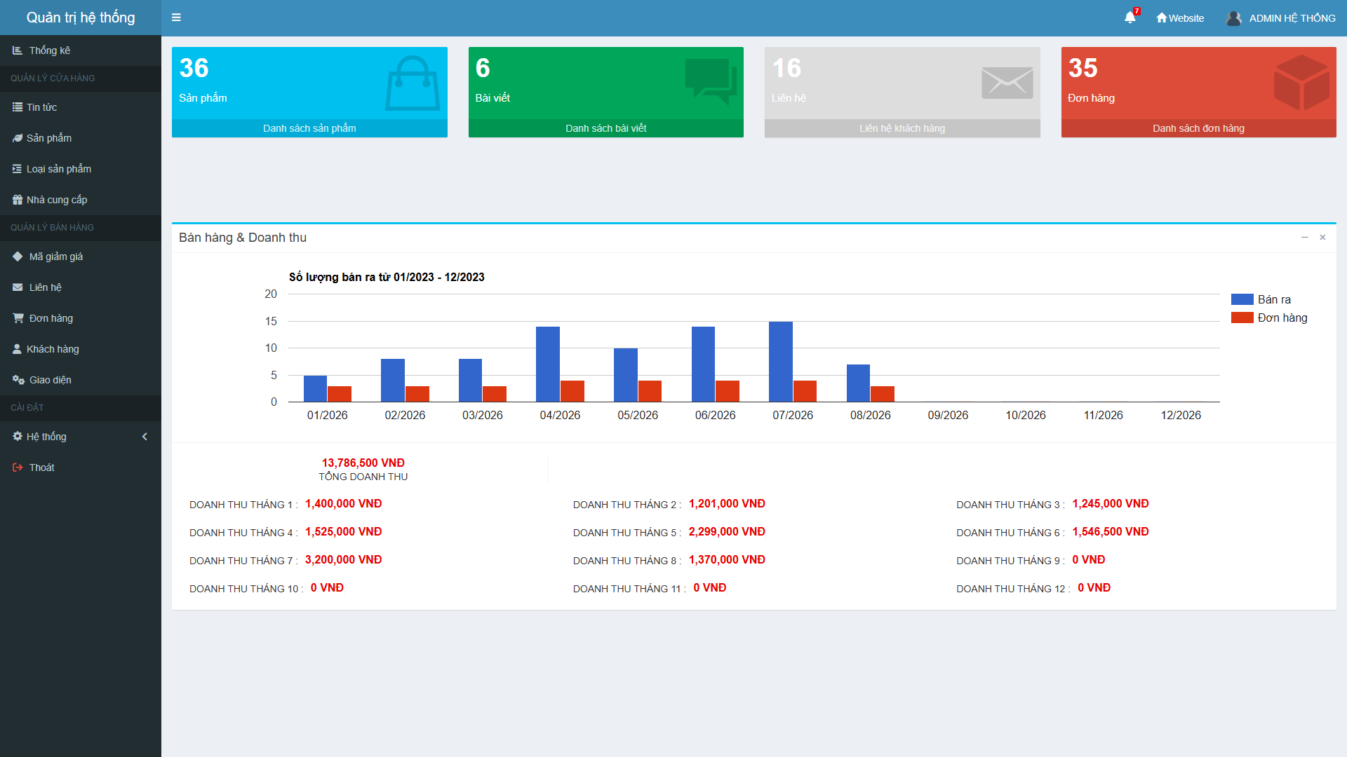Collapse the Bán hàng & Doanh thu panel
Viewport: 1347px width, 757px height.
(1305, 238)
